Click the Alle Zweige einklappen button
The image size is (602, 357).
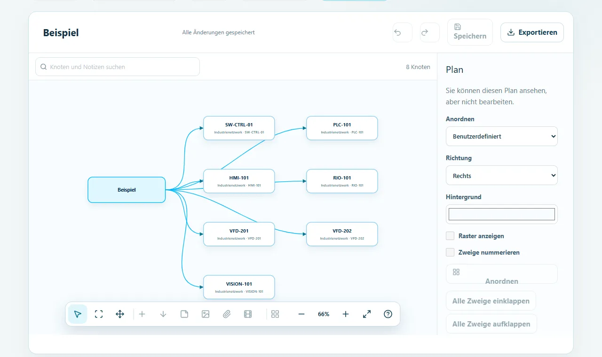[x=491, y=301]
